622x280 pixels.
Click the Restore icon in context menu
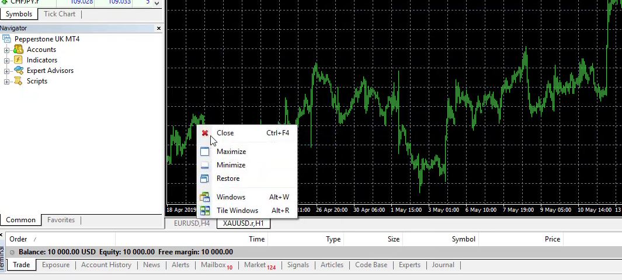[204, 178]
